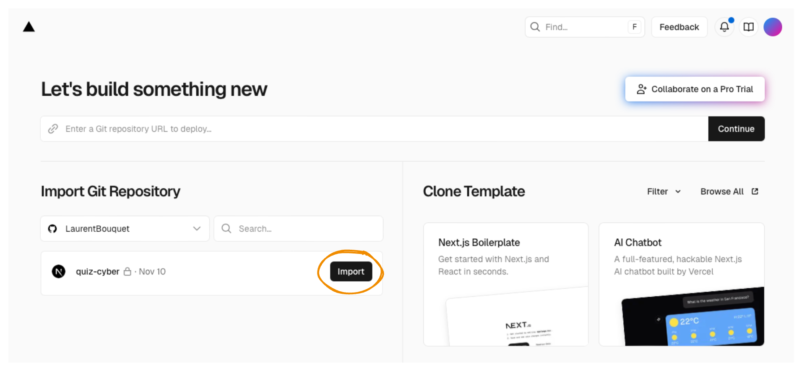Screen dimensions: 802x371
Task: Click the chain link icon in the deploy field
Action: click(x=53, y=129)
